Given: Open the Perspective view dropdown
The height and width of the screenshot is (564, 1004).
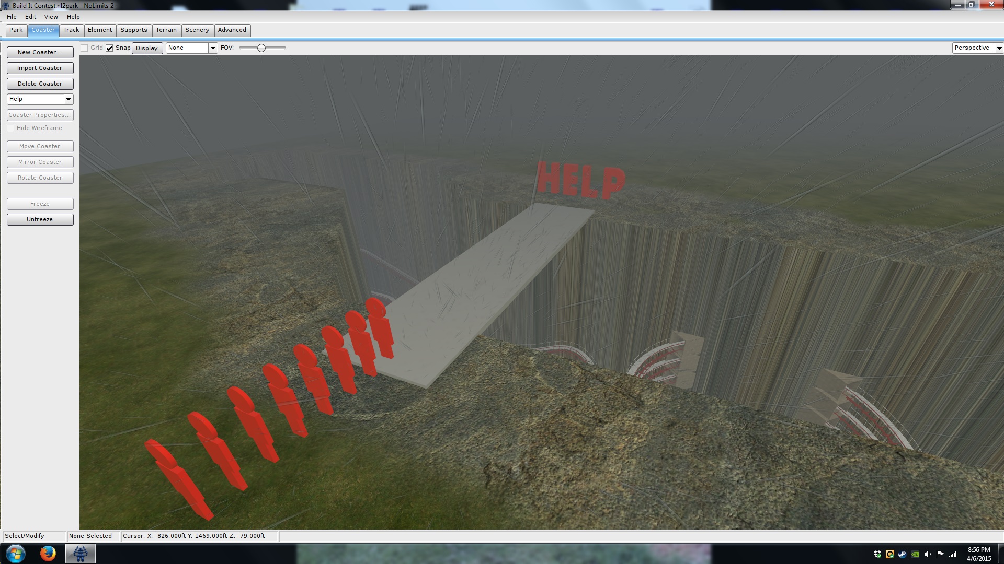Looking at the screenshot, I should 999,48.
